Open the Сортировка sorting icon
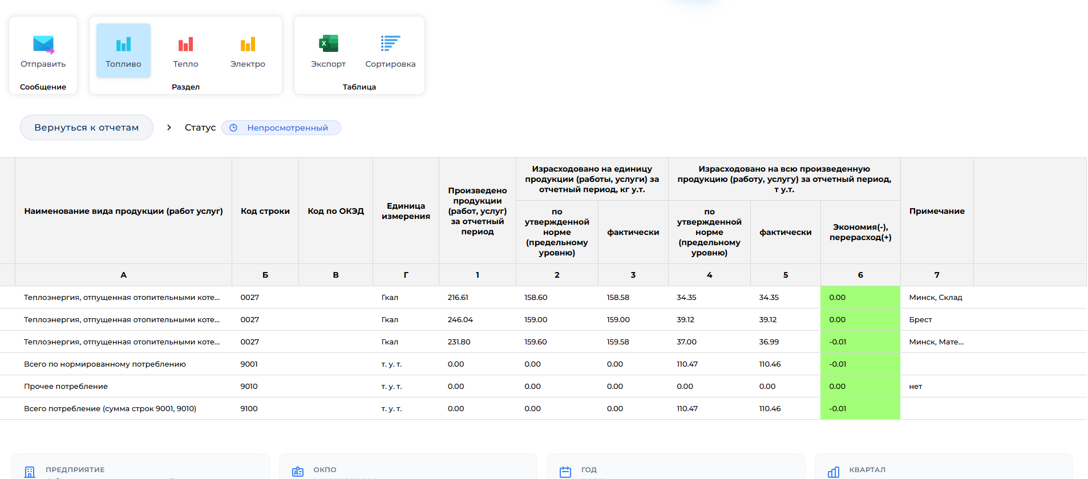Screen dimensions: 1088x479 390,44
